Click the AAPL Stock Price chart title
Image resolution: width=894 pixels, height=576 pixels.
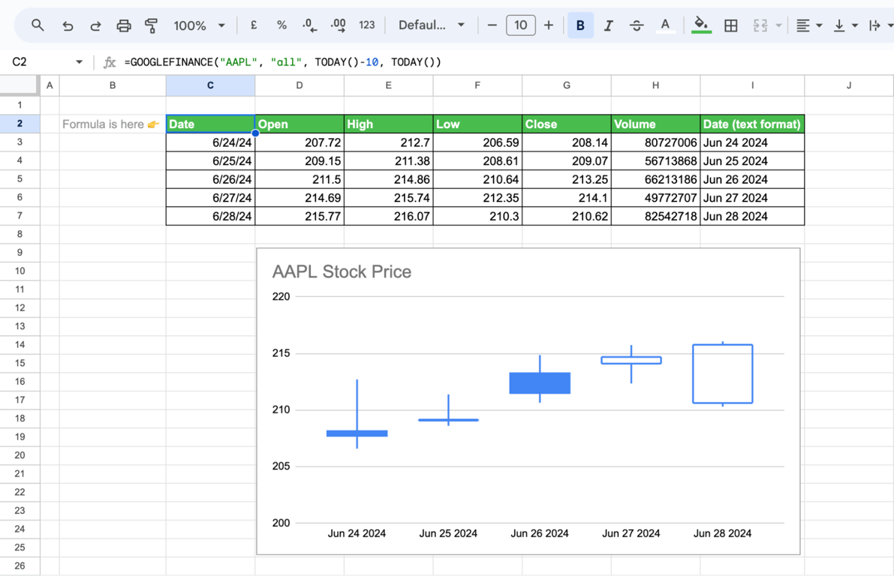[x=342, y=271]
